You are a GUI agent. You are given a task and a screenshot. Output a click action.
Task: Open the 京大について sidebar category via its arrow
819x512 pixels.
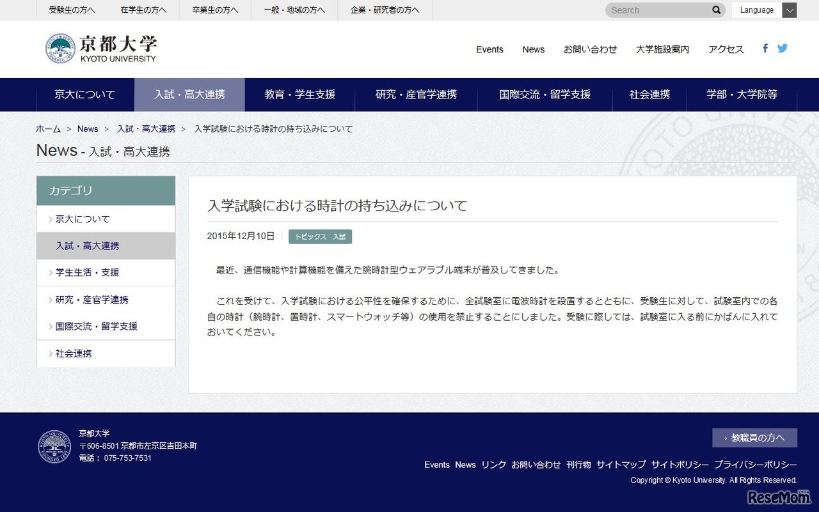click(x=51, y=219)
